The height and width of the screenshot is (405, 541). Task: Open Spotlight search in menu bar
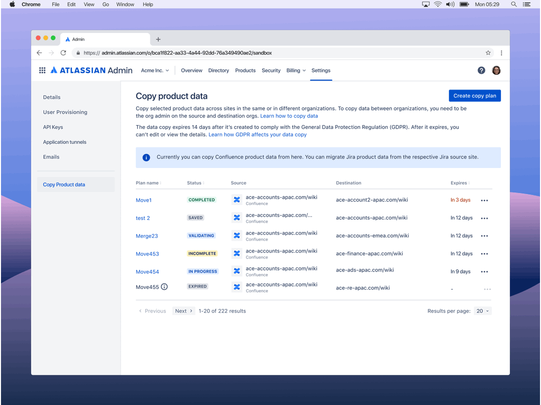[514, 4]
